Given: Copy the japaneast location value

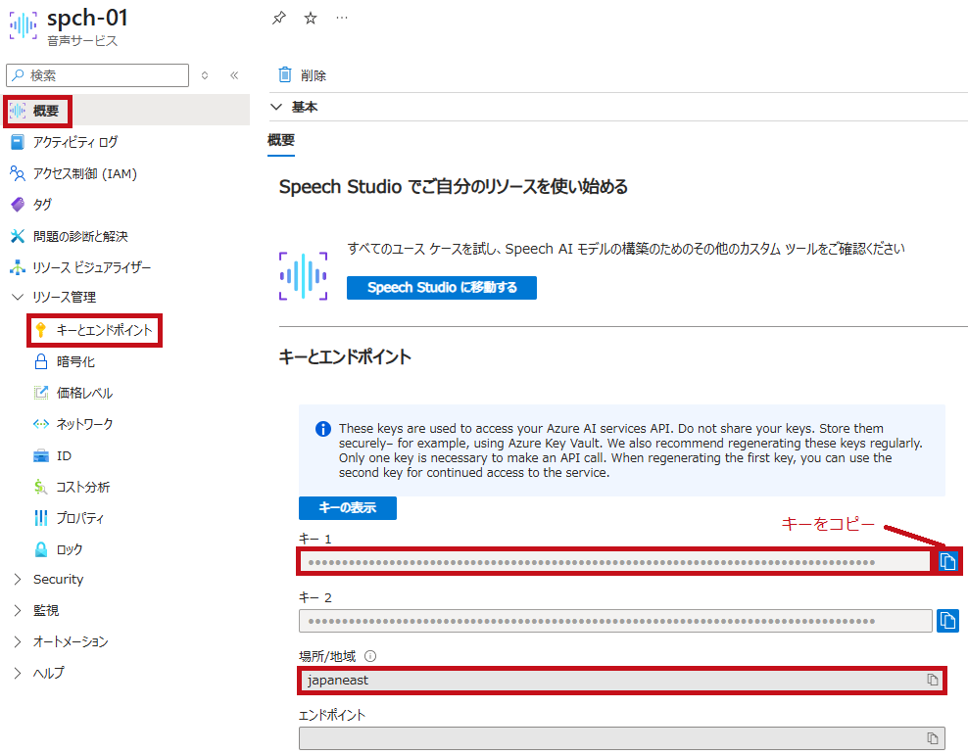Looking at the screenshot, I should 932,680.
